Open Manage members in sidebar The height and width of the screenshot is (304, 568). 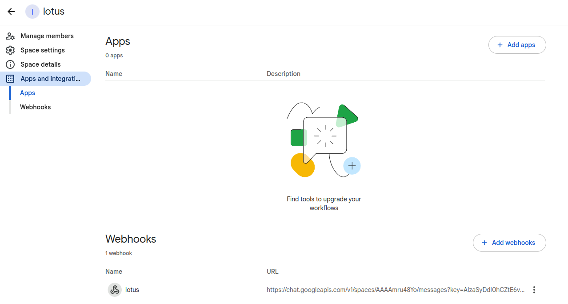(47, 36)
